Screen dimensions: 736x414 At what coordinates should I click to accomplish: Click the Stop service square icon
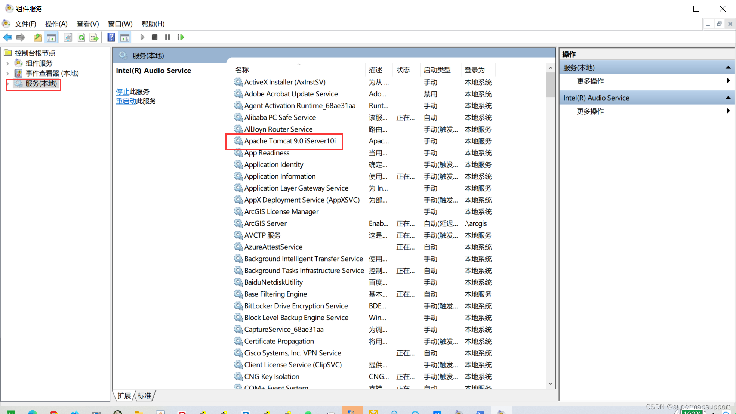[155, 37]
